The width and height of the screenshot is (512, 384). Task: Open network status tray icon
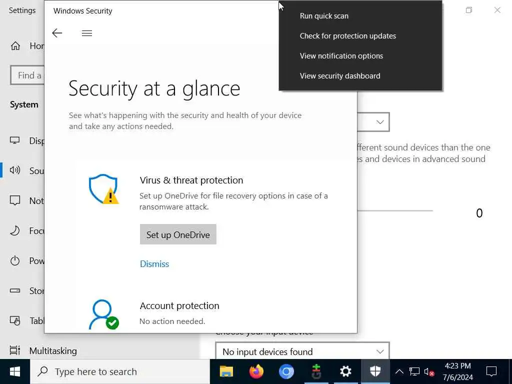click(x=414, y=371)
